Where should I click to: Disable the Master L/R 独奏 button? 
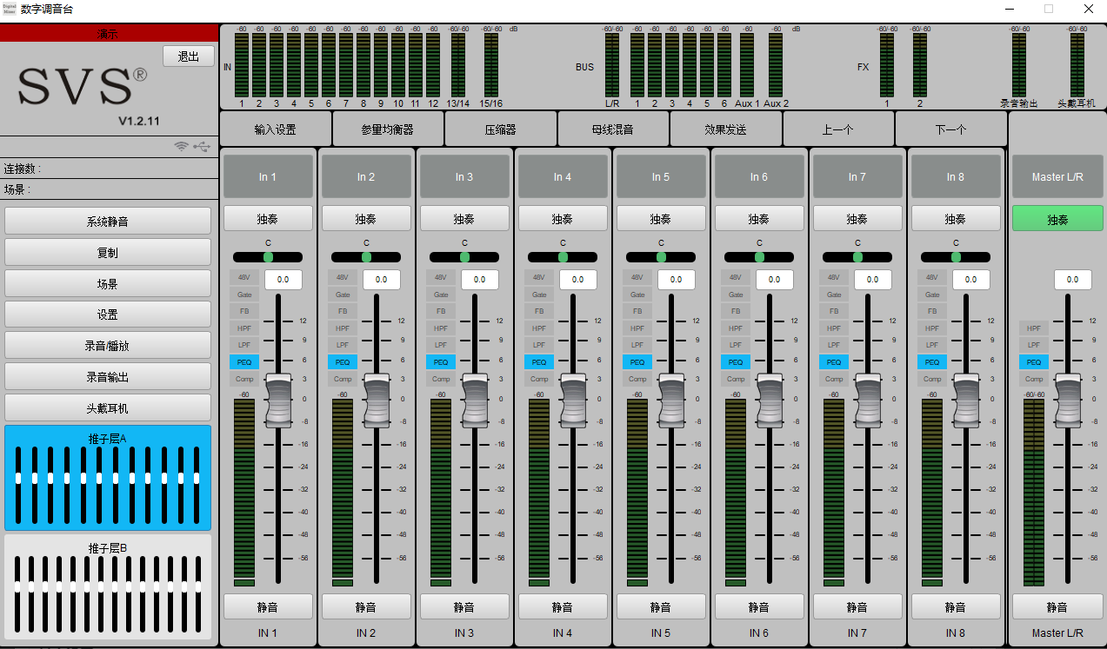(1057, 219)
